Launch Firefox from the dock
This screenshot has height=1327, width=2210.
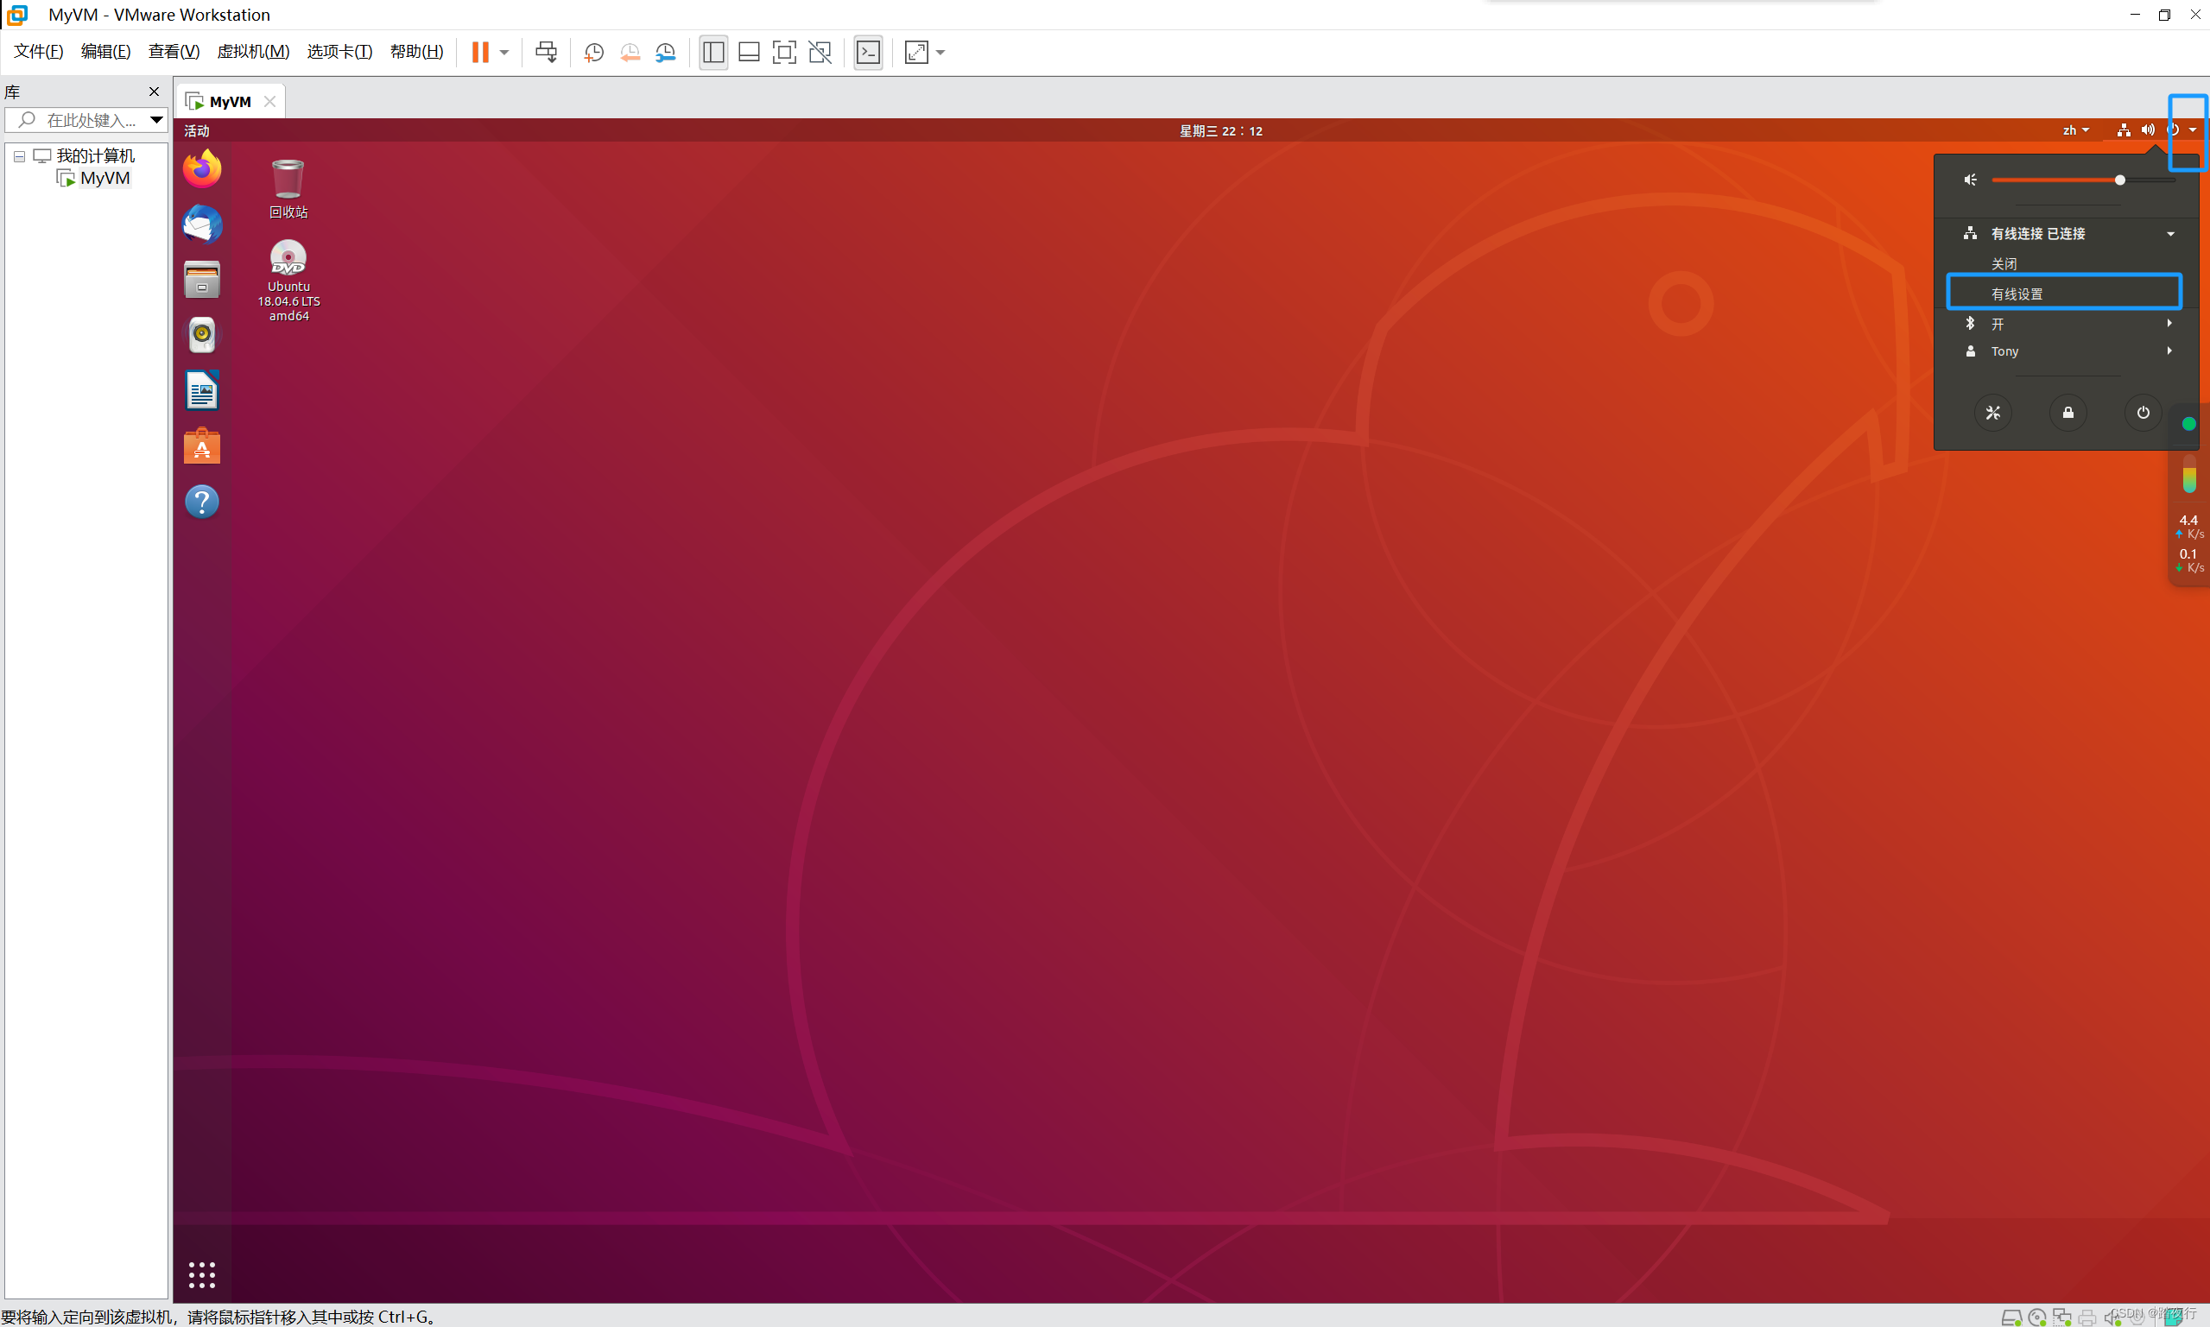click(x=202, y=168)
